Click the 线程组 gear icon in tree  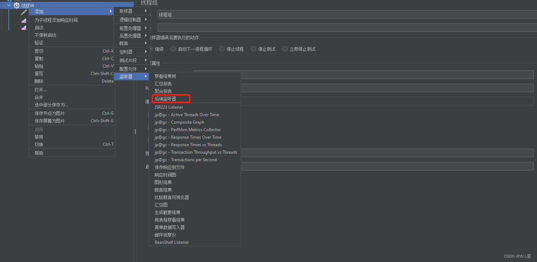click(16, 5)
